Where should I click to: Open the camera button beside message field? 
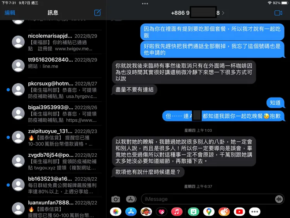click(116, 199)
